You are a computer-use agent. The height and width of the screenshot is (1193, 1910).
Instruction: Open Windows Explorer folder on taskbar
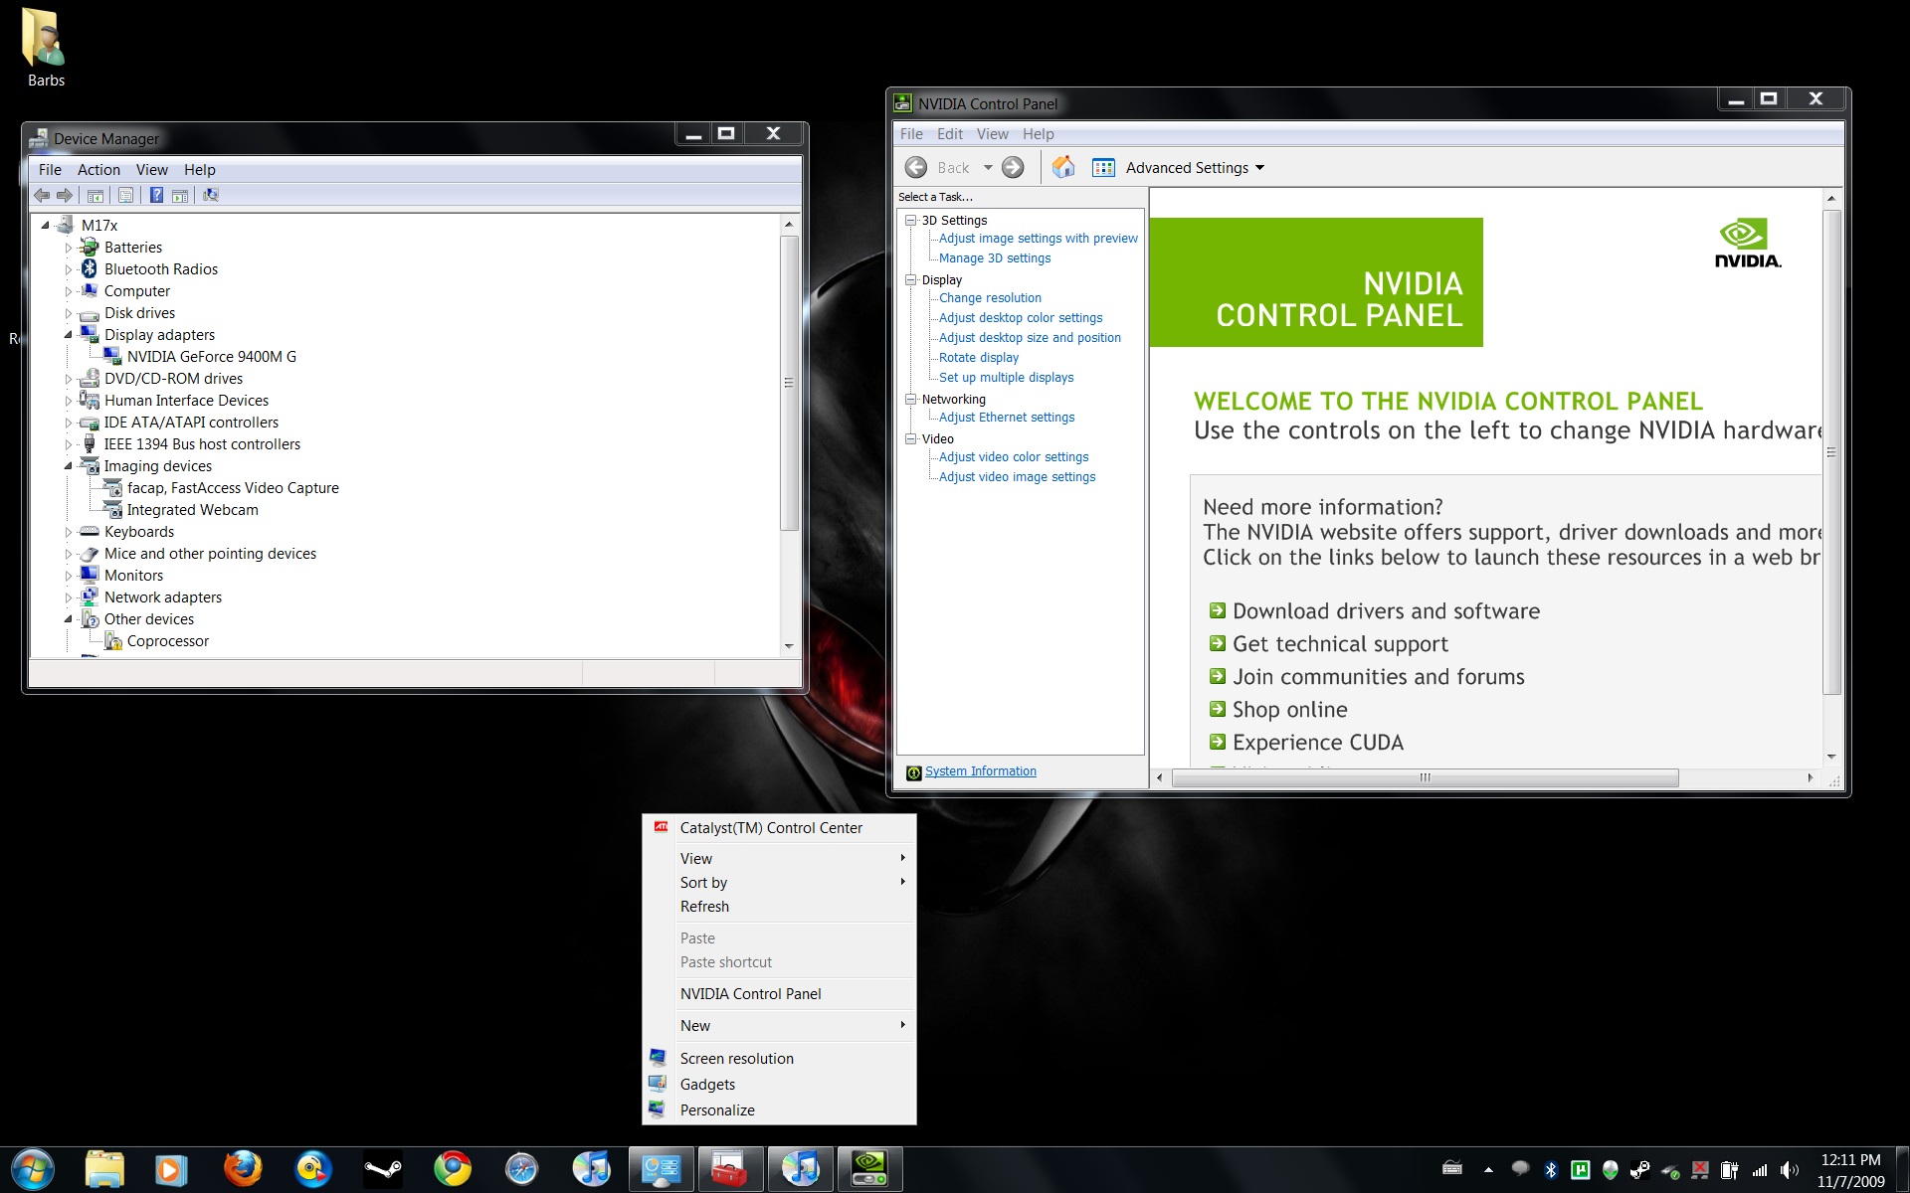[x=104, y=1169]
